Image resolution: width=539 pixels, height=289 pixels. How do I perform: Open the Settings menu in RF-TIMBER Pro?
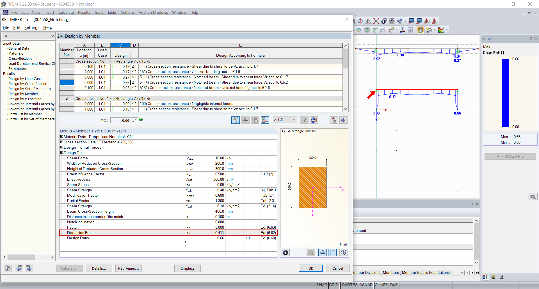[x=32, y=27]
